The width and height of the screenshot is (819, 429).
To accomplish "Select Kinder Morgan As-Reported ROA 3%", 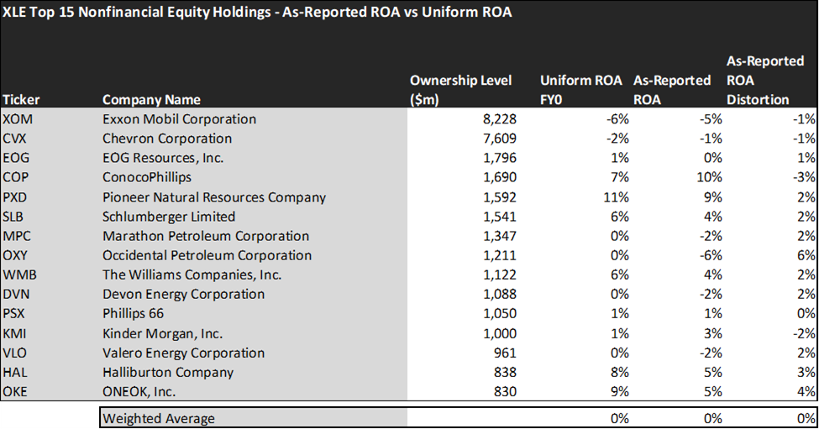I will coord(713,334).
